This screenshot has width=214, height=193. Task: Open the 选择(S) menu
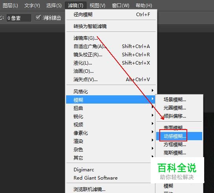54,6
